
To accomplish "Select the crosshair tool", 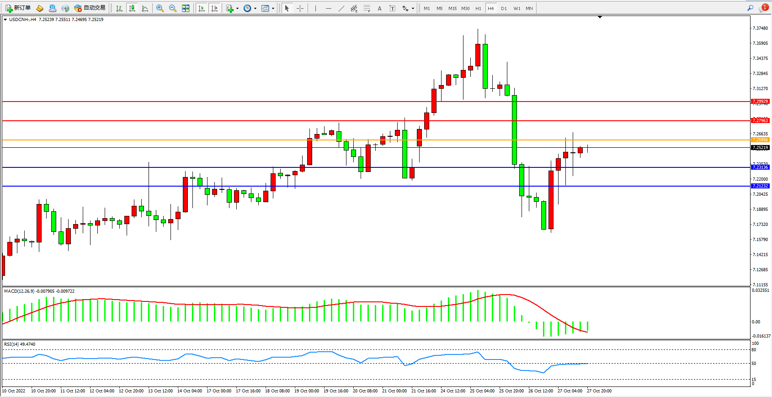I will pos(300,8).
